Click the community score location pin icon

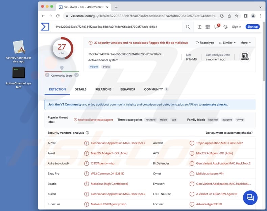pyautogui.click(x=62, y=68)
